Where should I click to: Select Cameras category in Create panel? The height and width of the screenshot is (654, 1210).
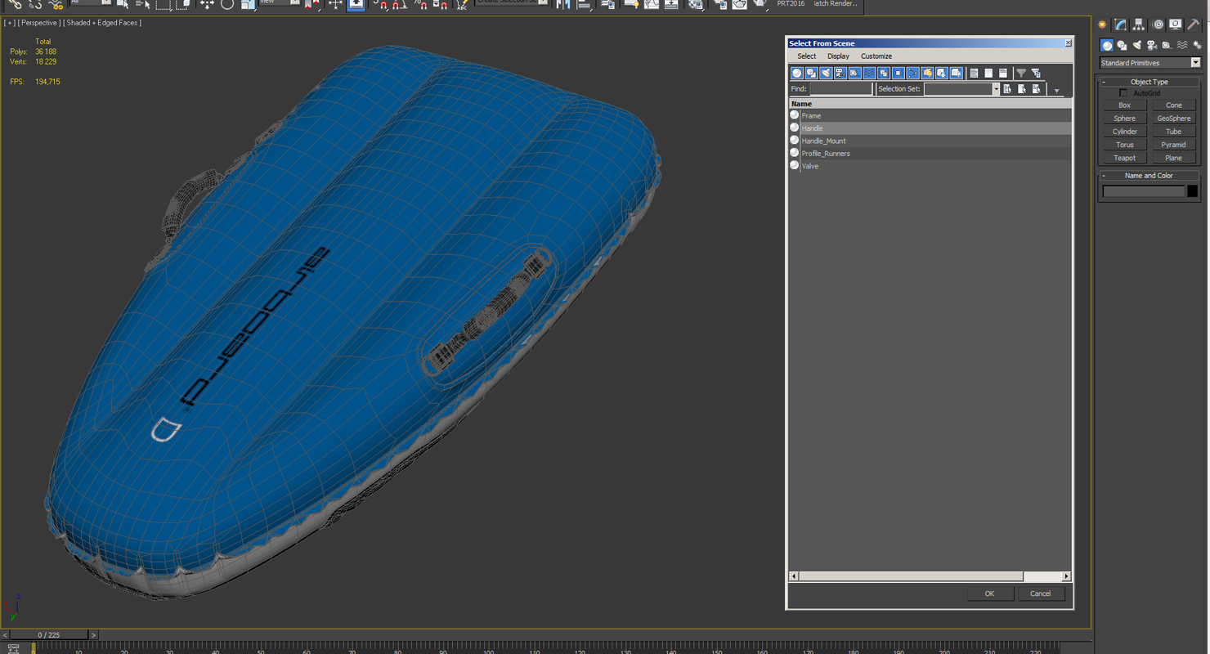point(1152,46)
